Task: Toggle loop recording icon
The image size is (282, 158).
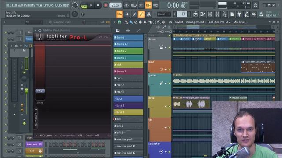Action: [156, 5]
